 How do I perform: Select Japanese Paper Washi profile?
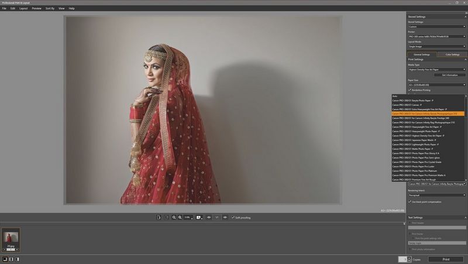428,140
